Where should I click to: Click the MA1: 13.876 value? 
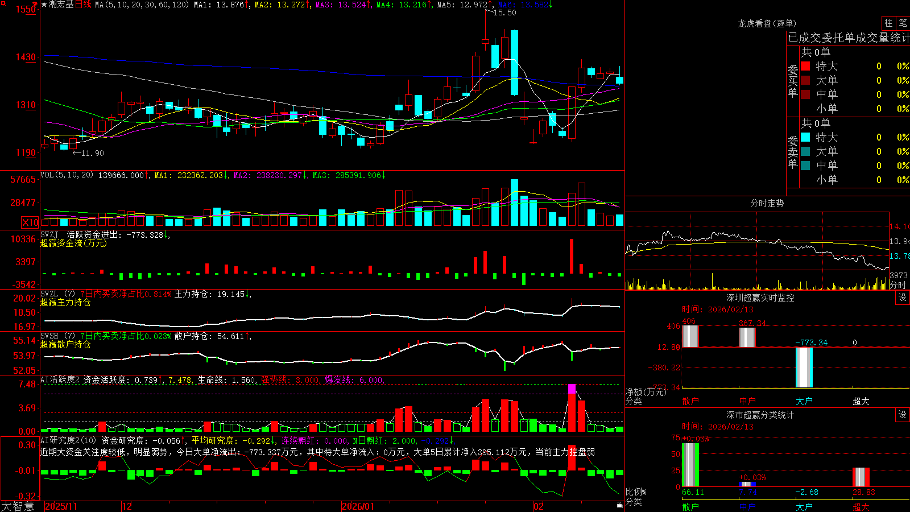point(218,5)
